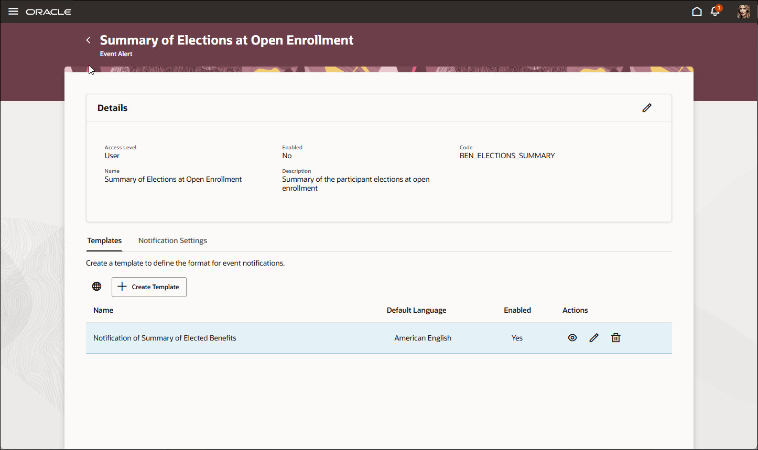Viewport: 758px width, 450px height.
Task: Click the American English cell
Action: click(423, 338)
